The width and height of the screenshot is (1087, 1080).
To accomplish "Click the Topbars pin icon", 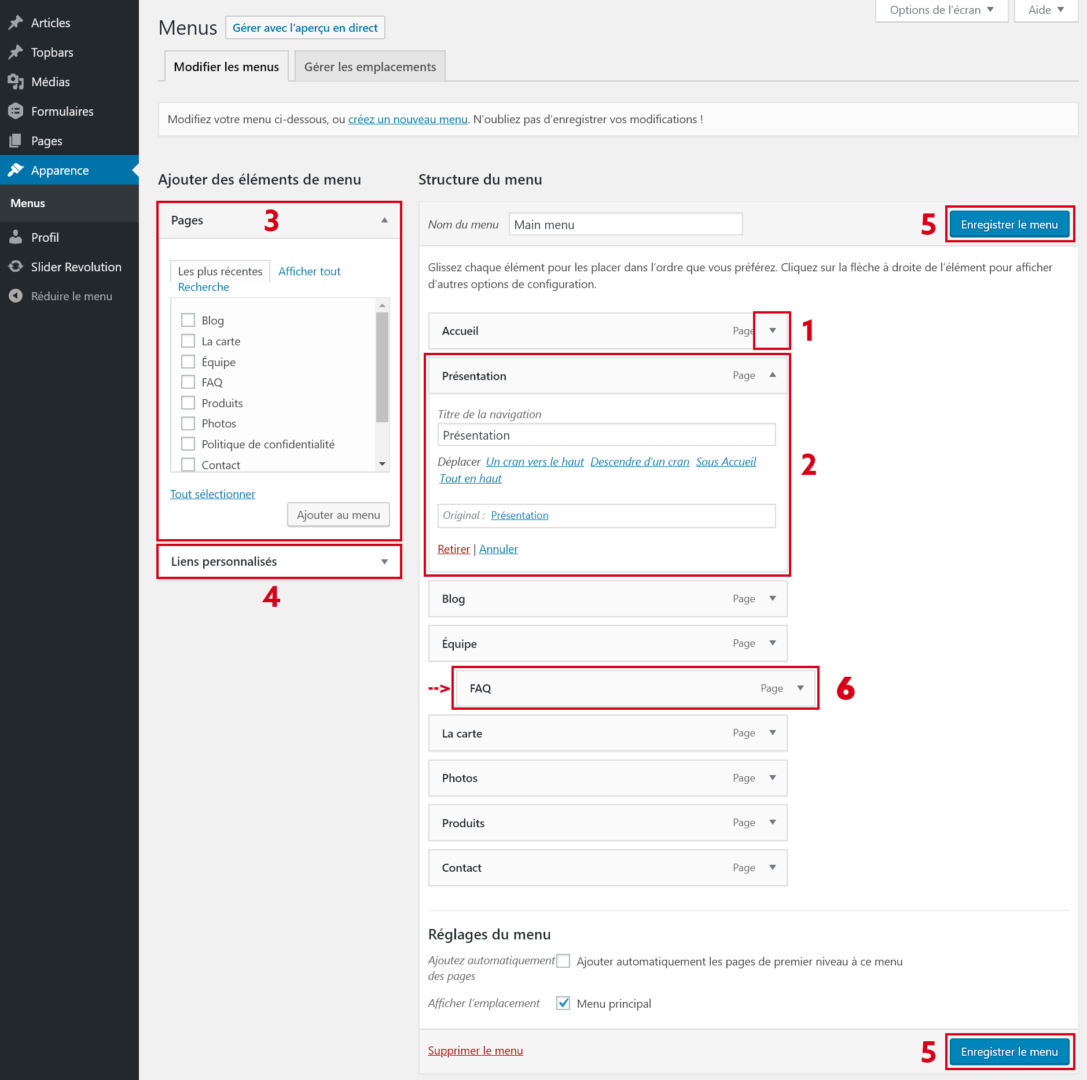I will tap(16, 52).
